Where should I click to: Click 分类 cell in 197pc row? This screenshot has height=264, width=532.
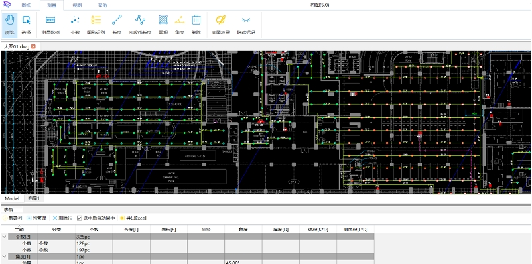56,250
